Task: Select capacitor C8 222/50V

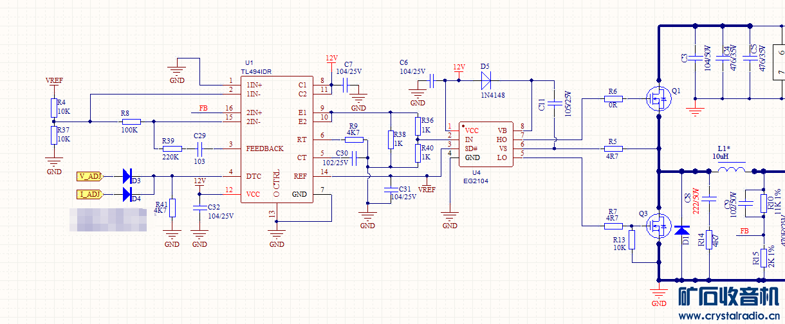Action: [x=708, y=199]
